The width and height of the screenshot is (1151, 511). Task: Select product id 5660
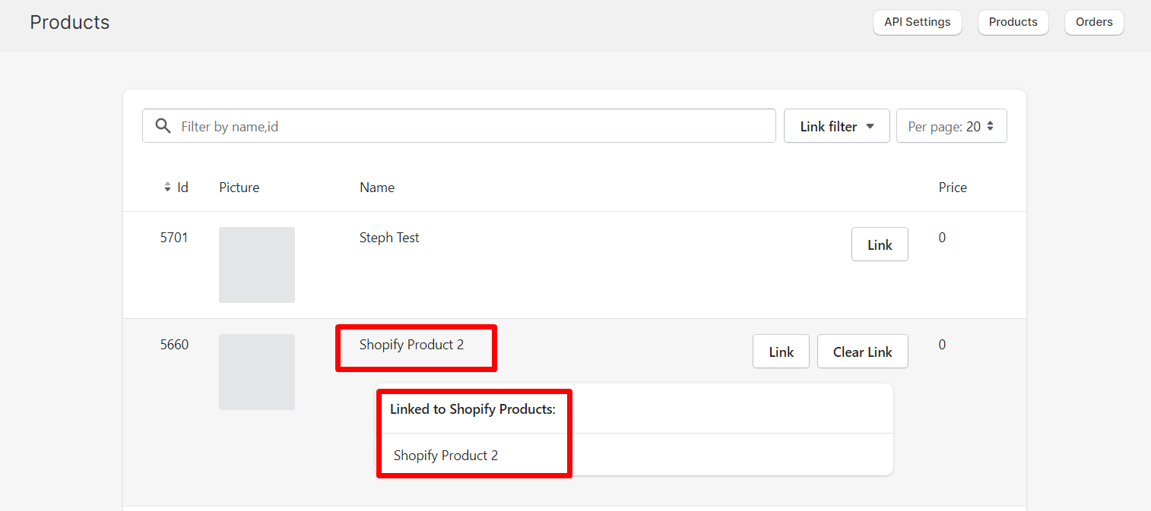174,345
